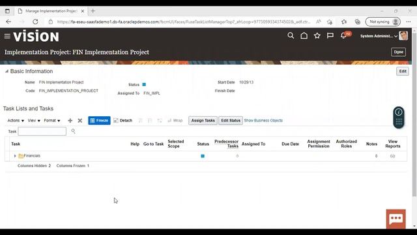Screen dimensions: 417x235
Task: Click the Financials folder icon
Action: point(21,156)
